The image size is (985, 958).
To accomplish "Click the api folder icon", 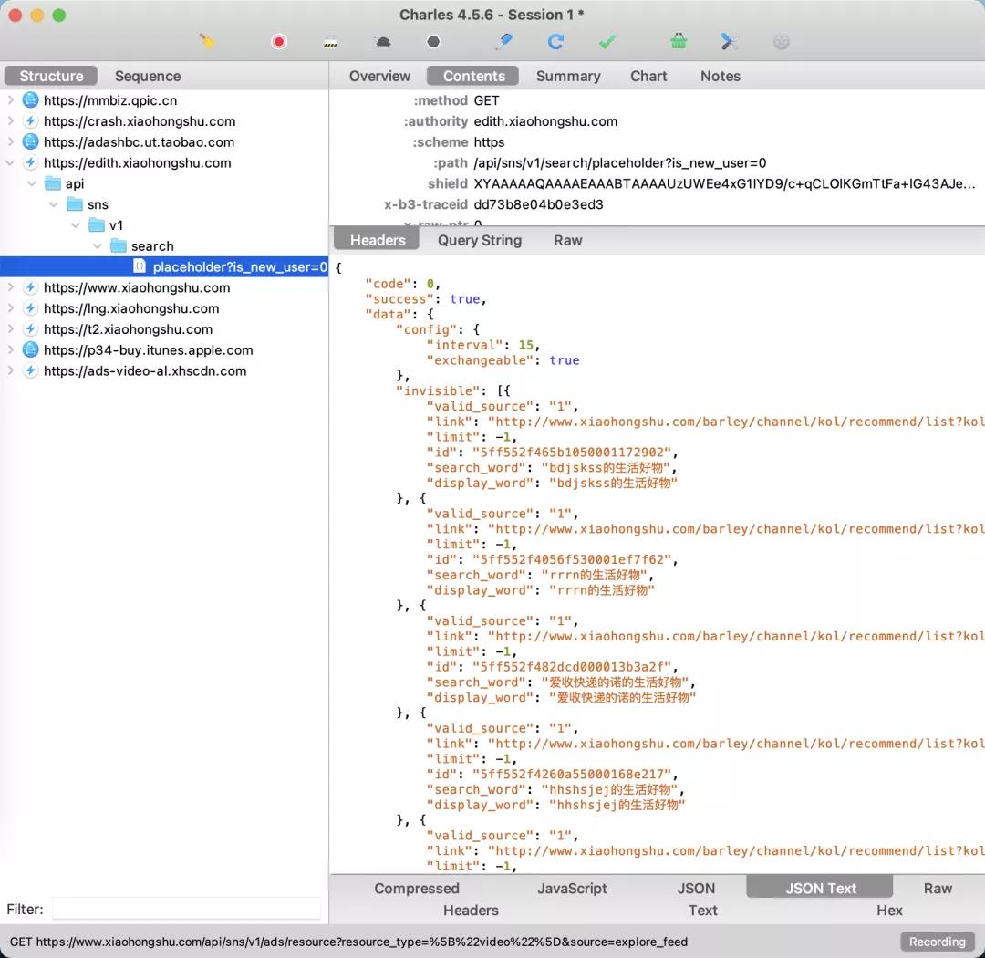I will pos(53,183).
